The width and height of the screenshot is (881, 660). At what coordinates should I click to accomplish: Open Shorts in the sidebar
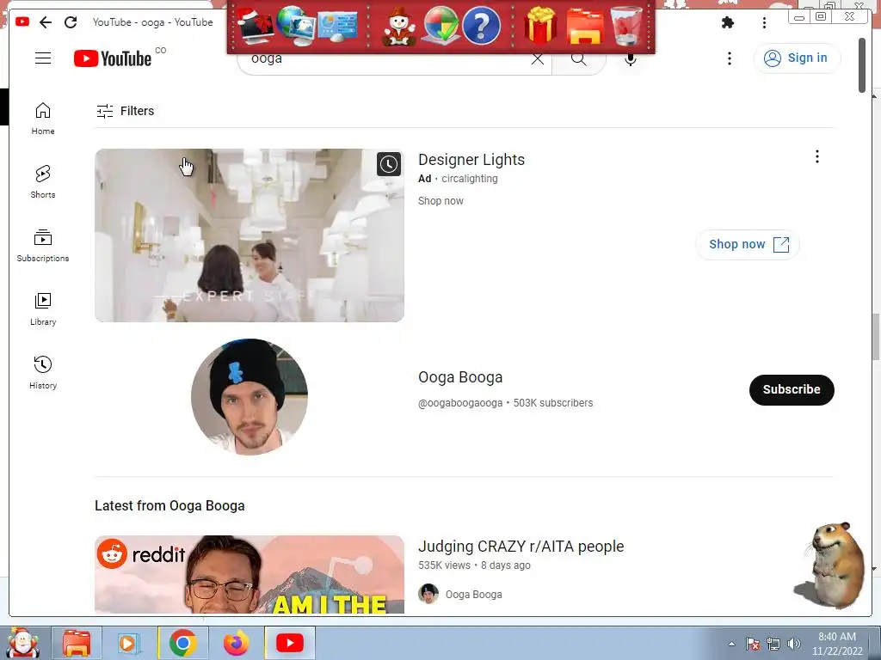click(43, 181)
